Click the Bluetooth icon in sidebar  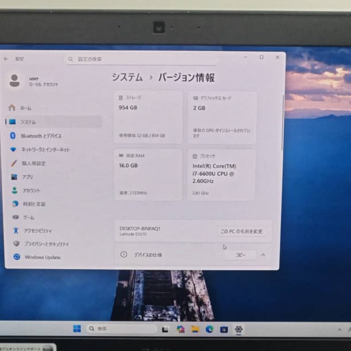13,136
